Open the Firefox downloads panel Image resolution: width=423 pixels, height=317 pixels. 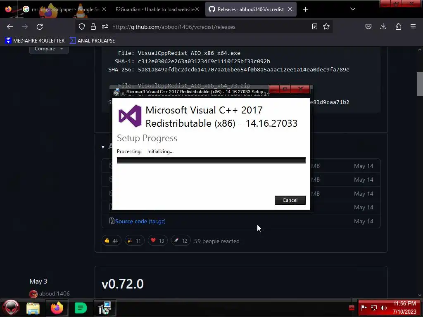(x=383, y=27)
